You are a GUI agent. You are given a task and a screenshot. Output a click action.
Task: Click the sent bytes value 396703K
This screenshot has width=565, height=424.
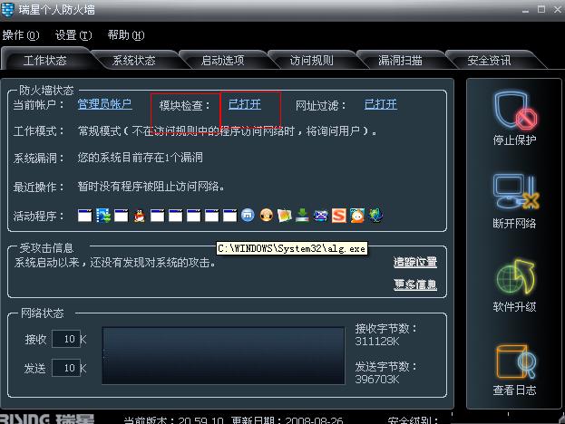pos(377,379)
